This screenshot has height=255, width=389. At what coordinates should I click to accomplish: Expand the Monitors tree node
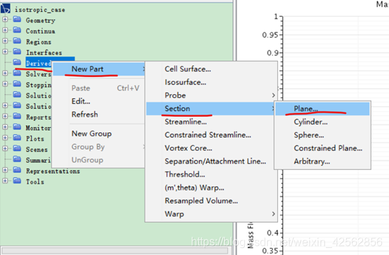pos(5,126)
